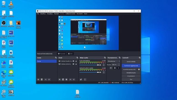177x100 pixels.
Task: Open options dots for Cattura l'audio in uscita
Action: pyautogui.click(x=104, y=72)
